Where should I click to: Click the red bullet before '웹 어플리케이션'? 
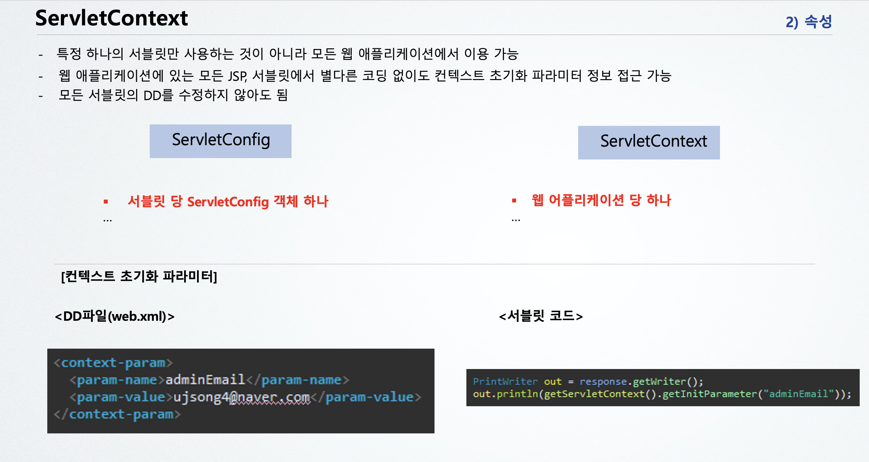[514, 201]
